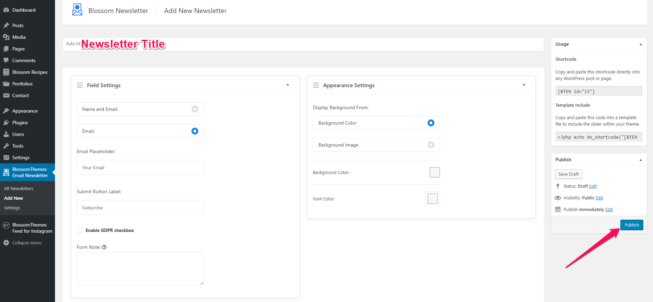Screen dimensions: 653x302
Task: Click the Status pin icon in Publish box
Action: pos(558,186)
